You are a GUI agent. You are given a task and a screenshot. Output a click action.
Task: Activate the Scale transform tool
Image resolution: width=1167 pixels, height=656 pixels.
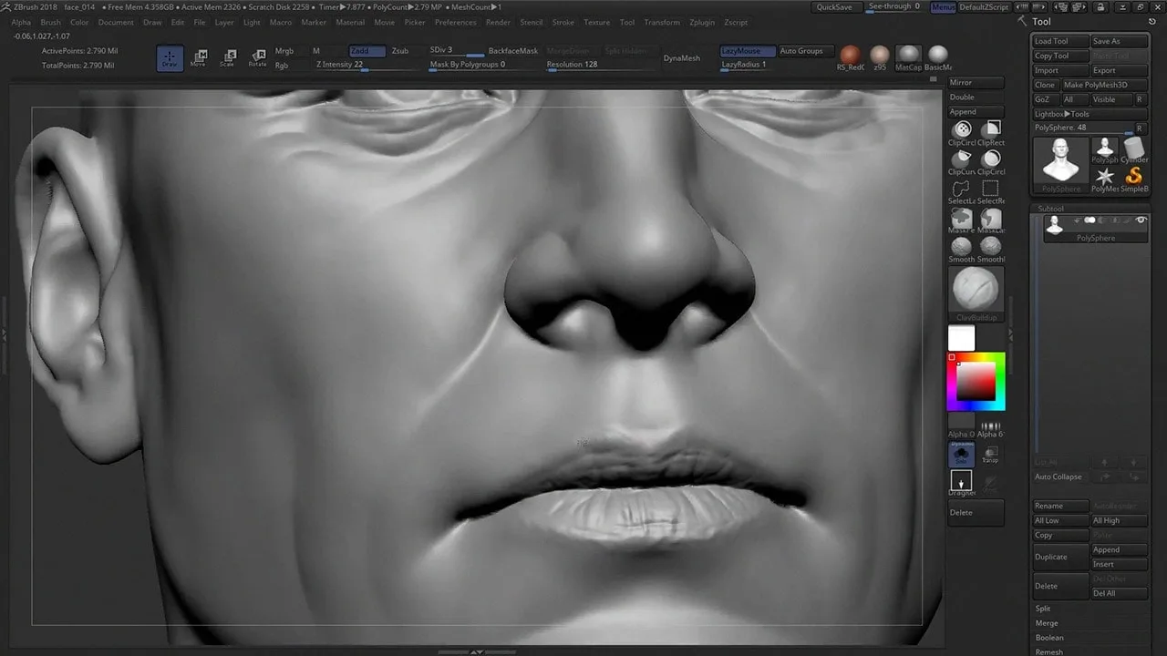227,58
